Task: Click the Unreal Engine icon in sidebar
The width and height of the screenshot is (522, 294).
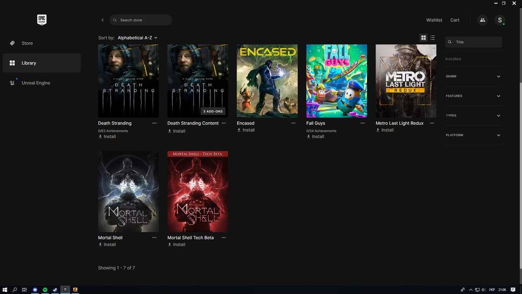Action: pos(13,83)
